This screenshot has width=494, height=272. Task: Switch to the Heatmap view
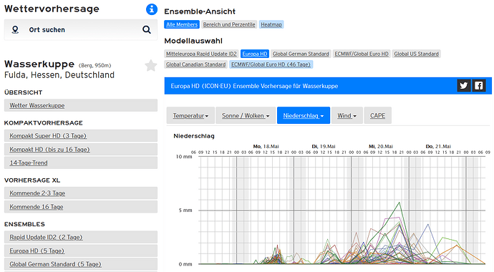coord(271,24)
